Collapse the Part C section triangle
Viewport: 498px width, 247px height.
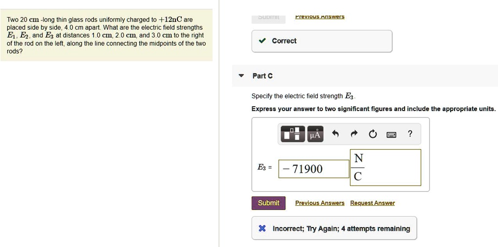click(241, 76)
